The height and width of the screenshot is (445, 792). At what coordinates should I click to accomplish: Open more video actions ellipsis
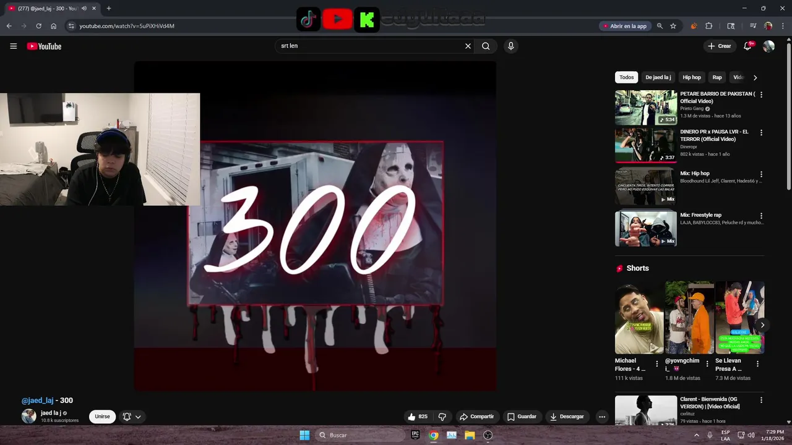click(601, 417)
